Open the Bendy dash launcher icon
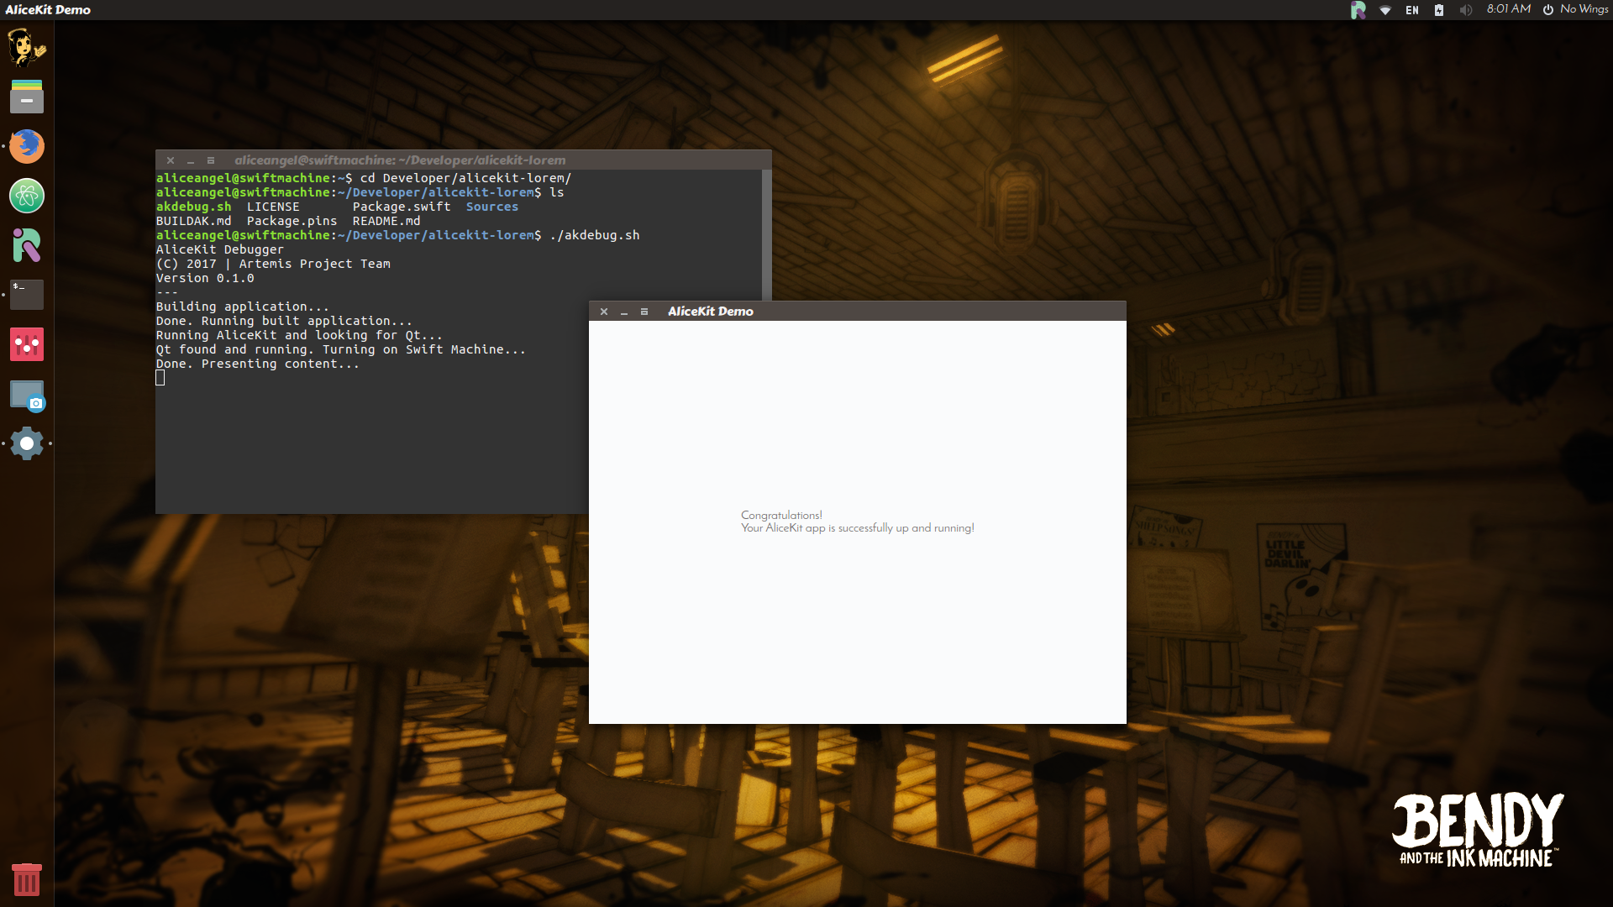The width and height of the screenshot is (1613, 907). [26, 47]
